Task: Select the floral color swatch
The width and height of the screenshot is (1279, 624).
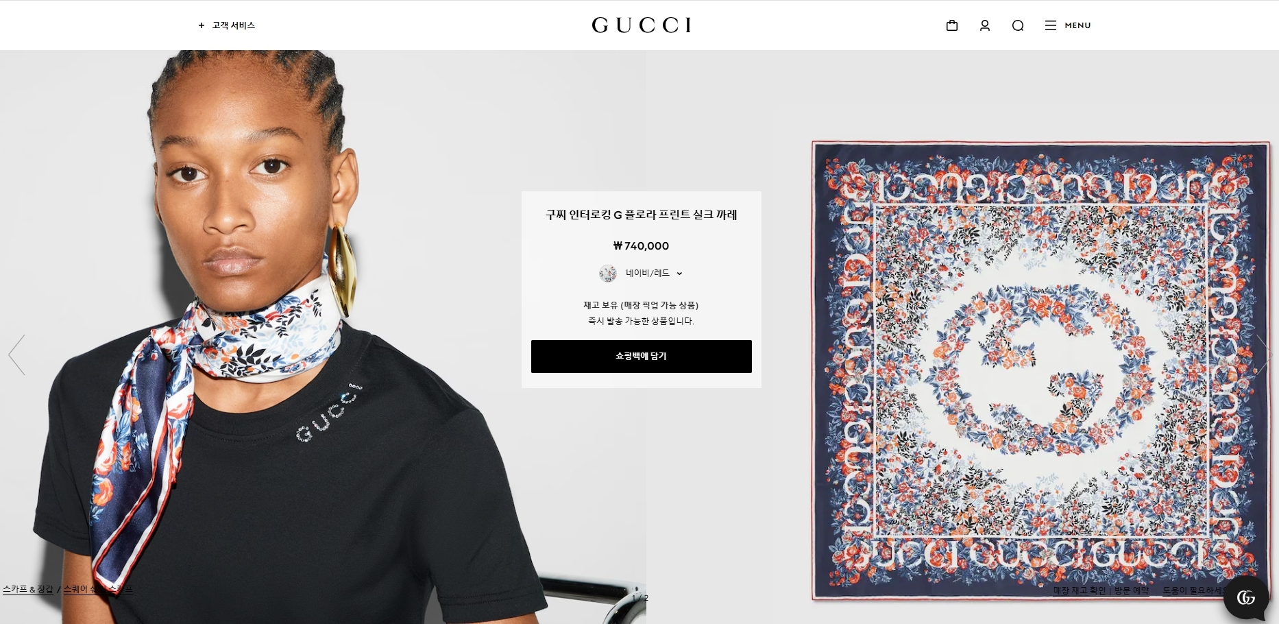Action: click(x=607, y=274)
